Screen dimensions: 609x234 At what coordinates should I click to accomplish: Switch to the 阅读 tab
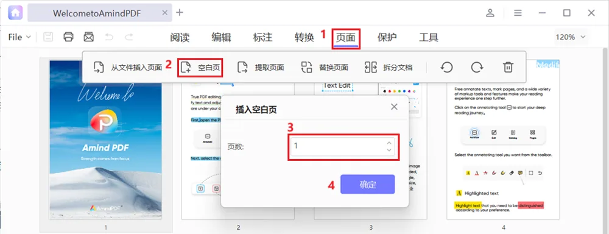pyautogui.click(x=180, y=37)
